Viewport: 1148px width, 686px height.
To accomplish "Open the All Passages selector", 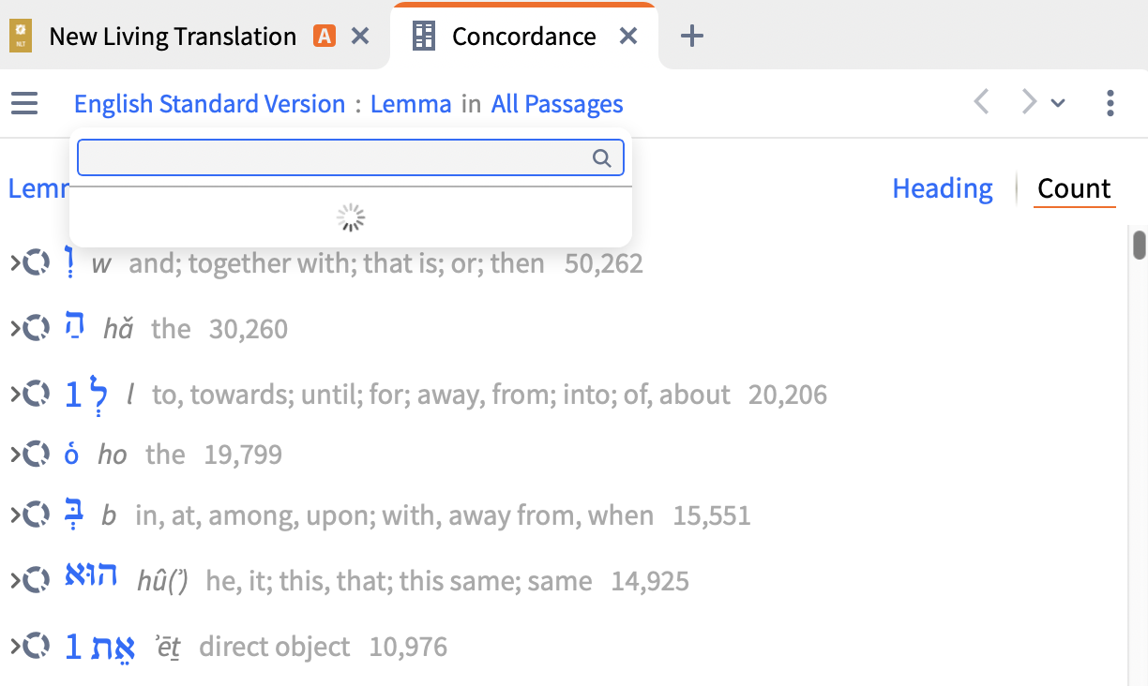I will click(557, 104).
